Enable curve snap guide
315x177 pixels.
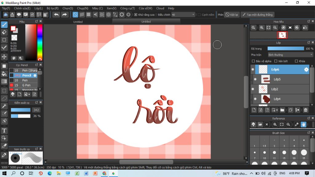115,15
